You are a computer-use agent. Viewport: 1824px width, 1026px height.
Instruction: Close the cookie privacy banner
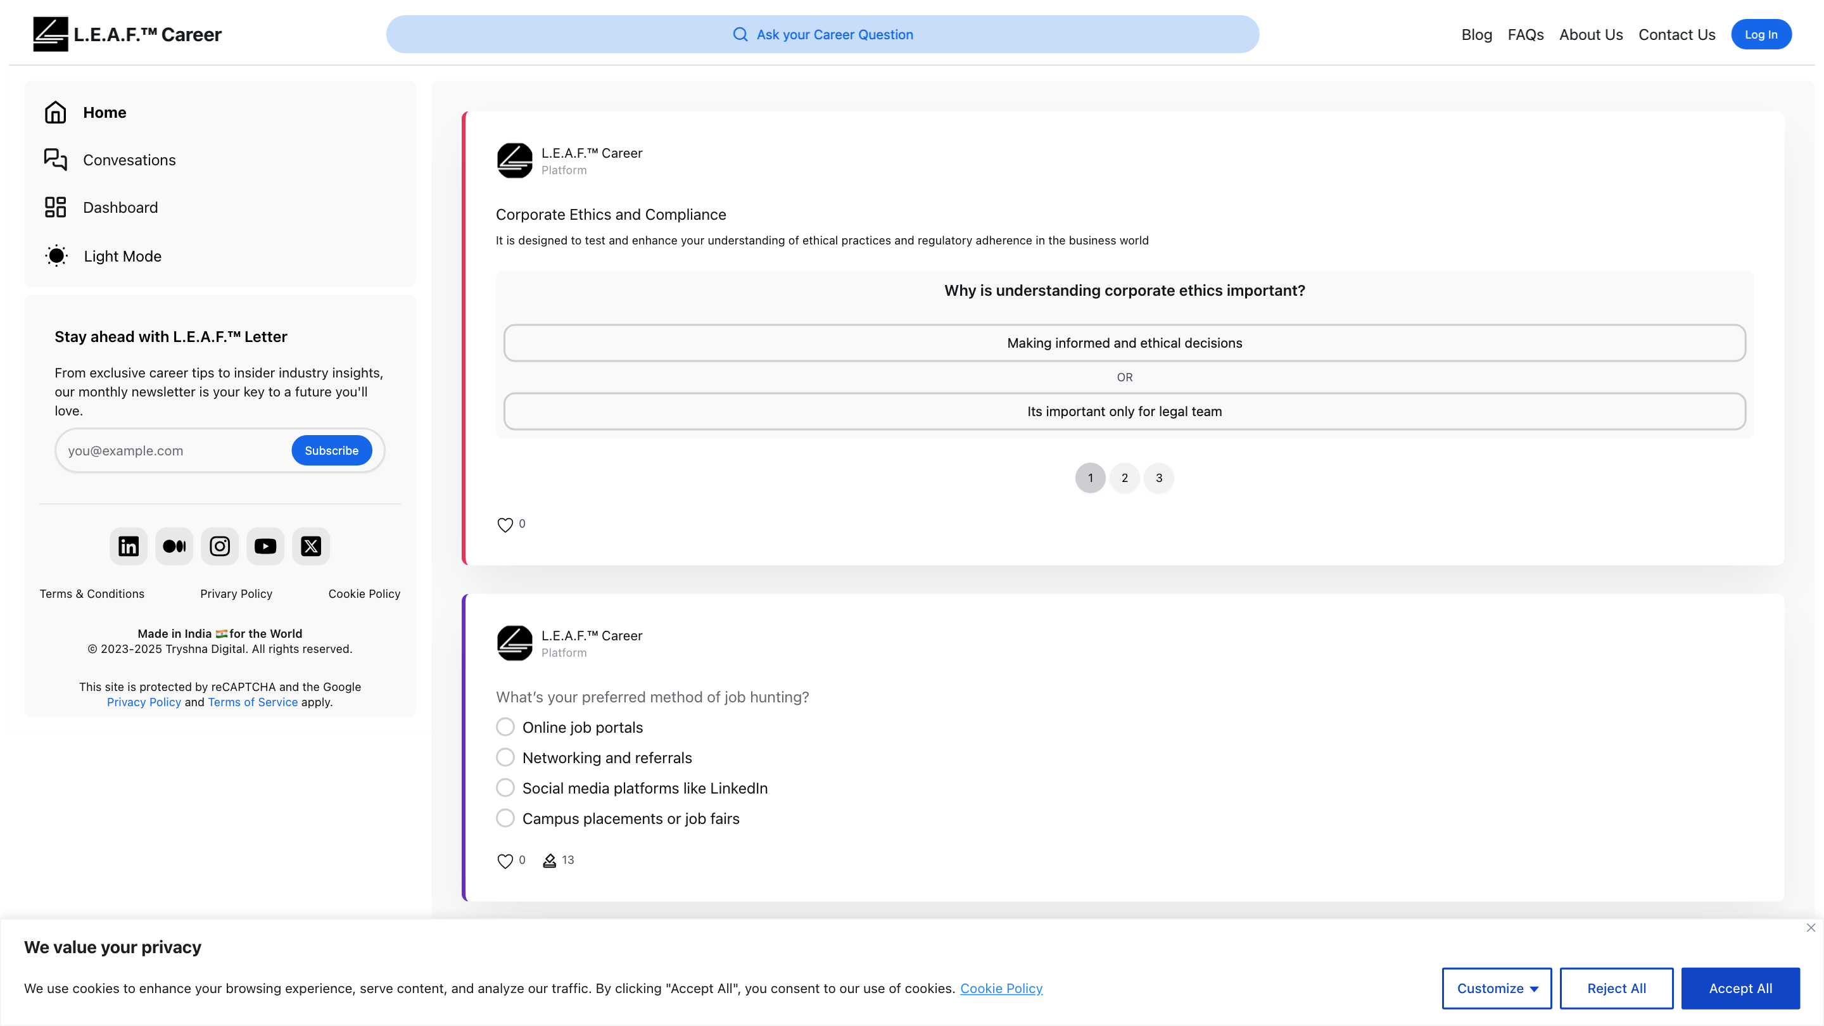click(x=1810, y=928)
